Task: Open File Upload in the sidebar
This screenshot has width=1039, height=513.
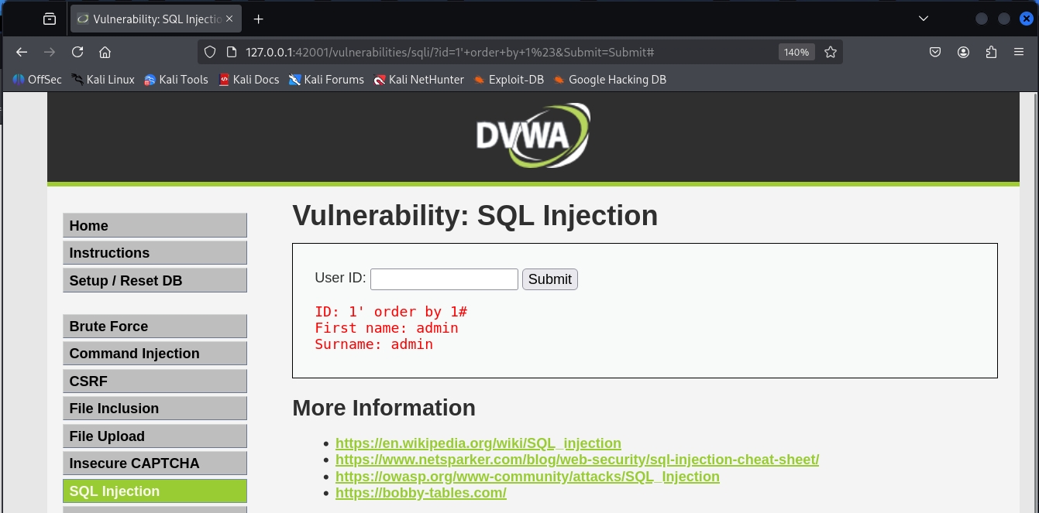Action: click(155, 436)
